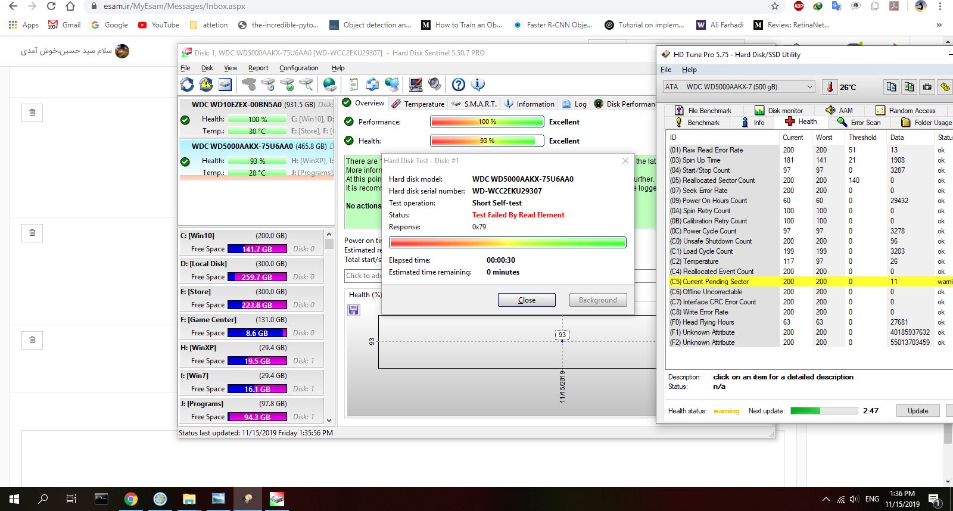953x511 pixels.
Task: Click the self-test progress bar in the dialog
Action: 507,242
